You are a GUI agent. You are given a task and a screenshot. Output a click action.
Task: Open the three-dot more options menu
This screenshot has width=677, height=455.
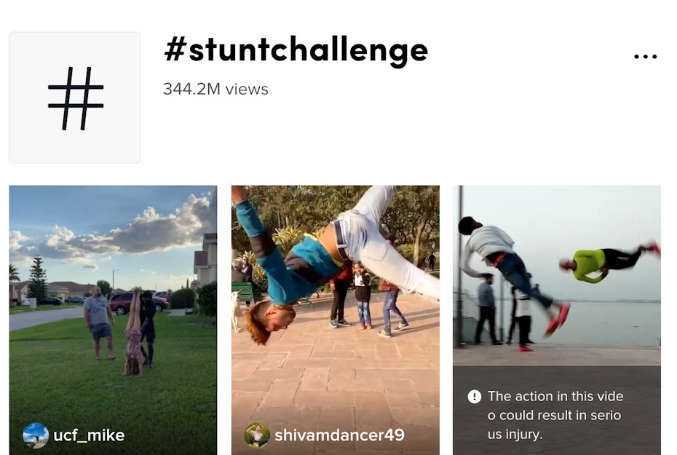pyautogui.click(x=646, y=57)
